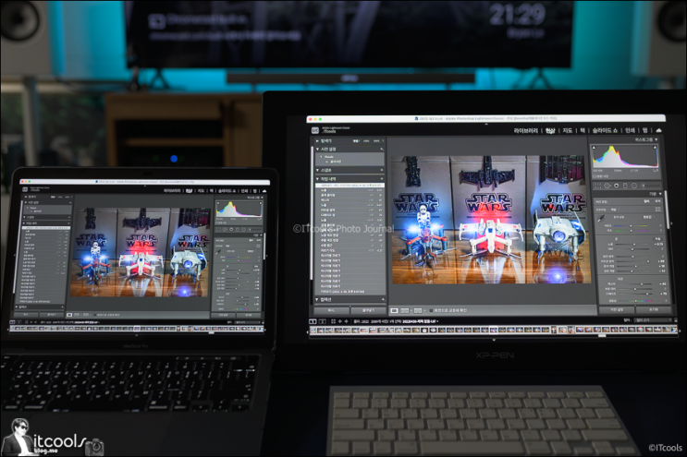Click the cloud sync icon on MacBook screen
Image resolution: width=687 pixels, height=457 pixels.
click(264, 191)
